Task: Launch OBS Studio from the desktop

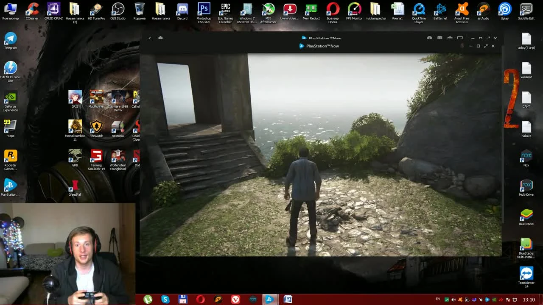Action: click(x=118, y=11)
